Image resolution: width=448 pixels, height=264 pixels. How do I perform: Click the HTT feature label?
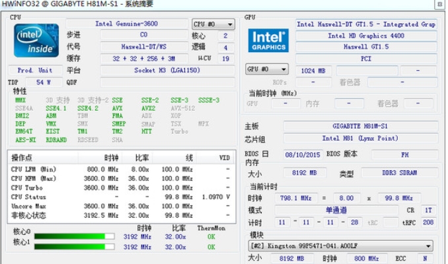click(147, 131)
